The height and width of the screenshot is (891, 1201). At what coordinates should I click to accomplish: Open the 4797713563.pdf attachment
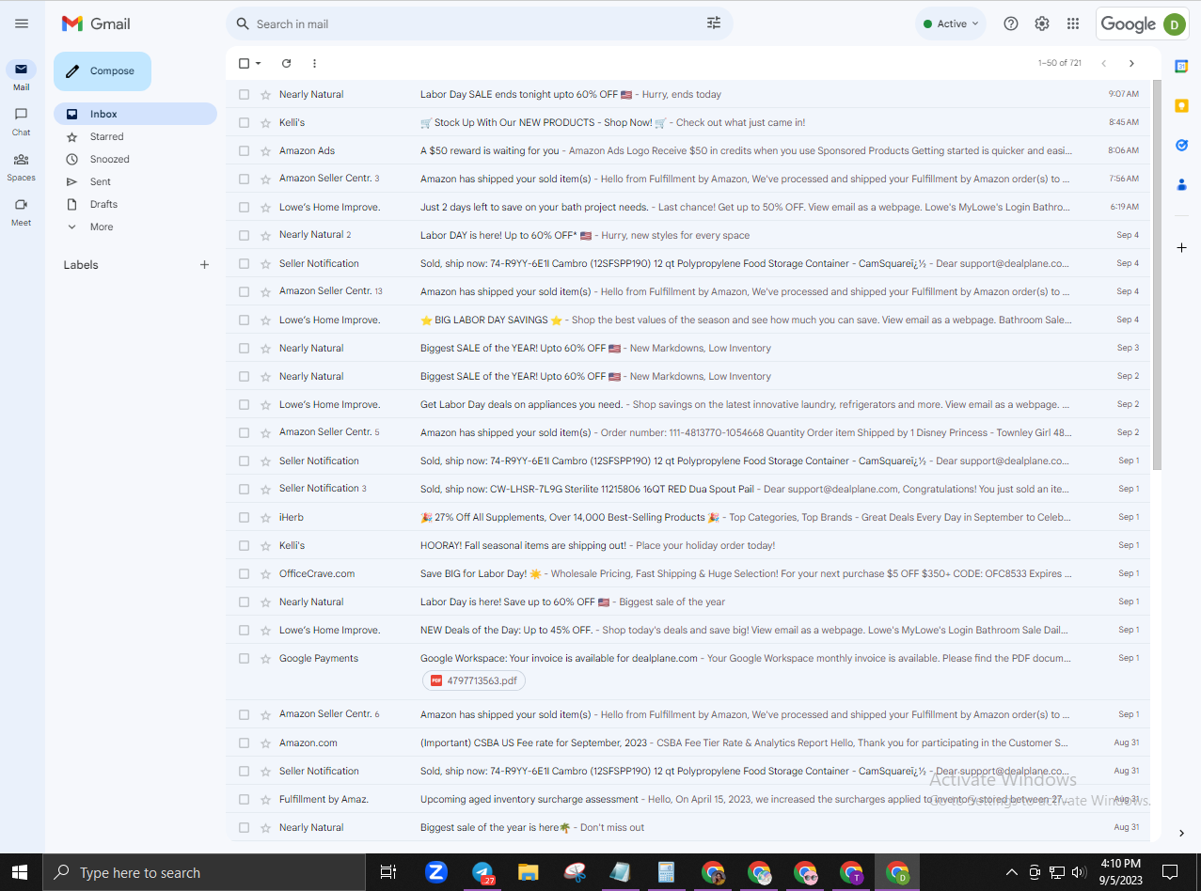pyautogui.click(x=474, y=680)
